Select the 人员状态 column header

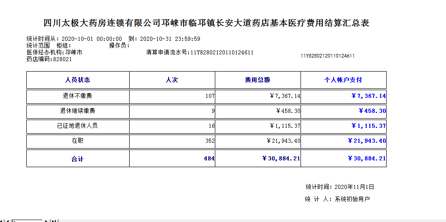pyautogui.click(x=78, y=80)
